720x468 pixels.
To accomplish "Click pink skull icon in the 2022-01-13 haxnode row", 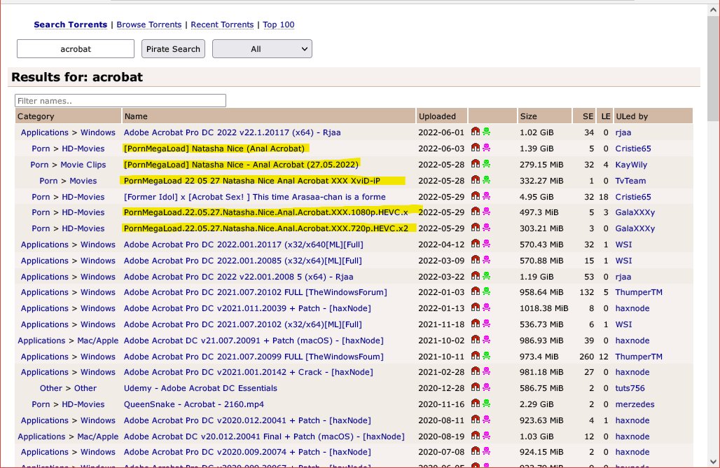I will click(x=486, y=308).
